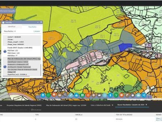Click the green legend list icon

[48, 95]
